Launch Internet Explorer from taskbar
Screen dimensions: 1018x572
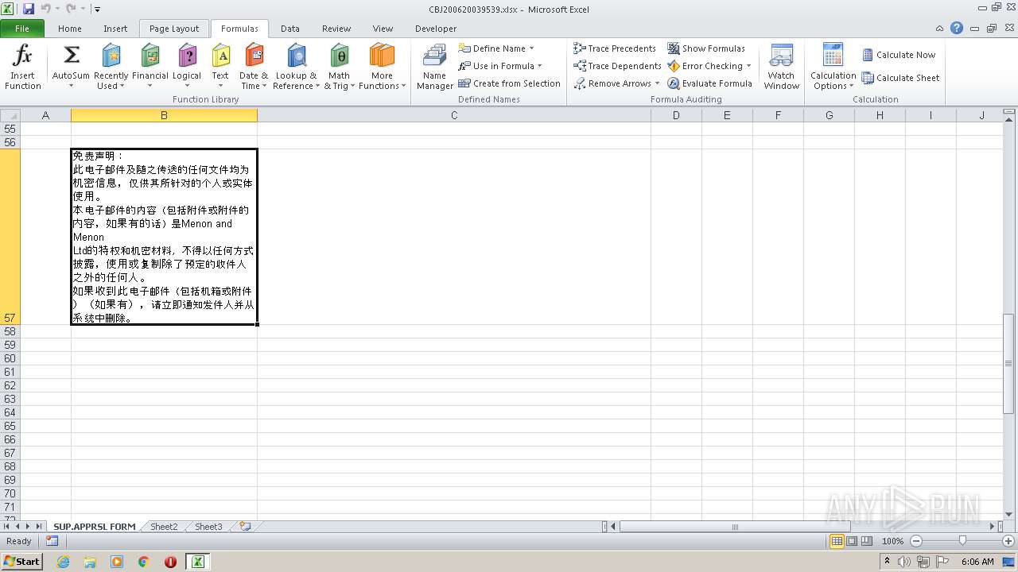pyautogui.click(x=64, y=562)
